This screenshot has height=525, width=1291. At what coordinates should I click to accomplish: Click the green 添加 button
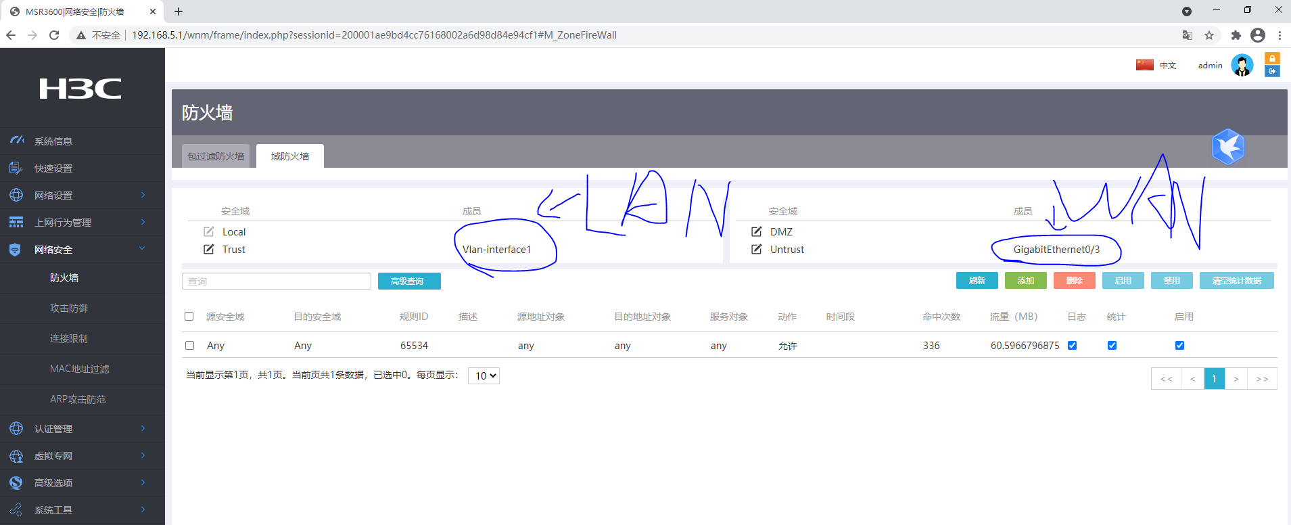pos(1026,280)
